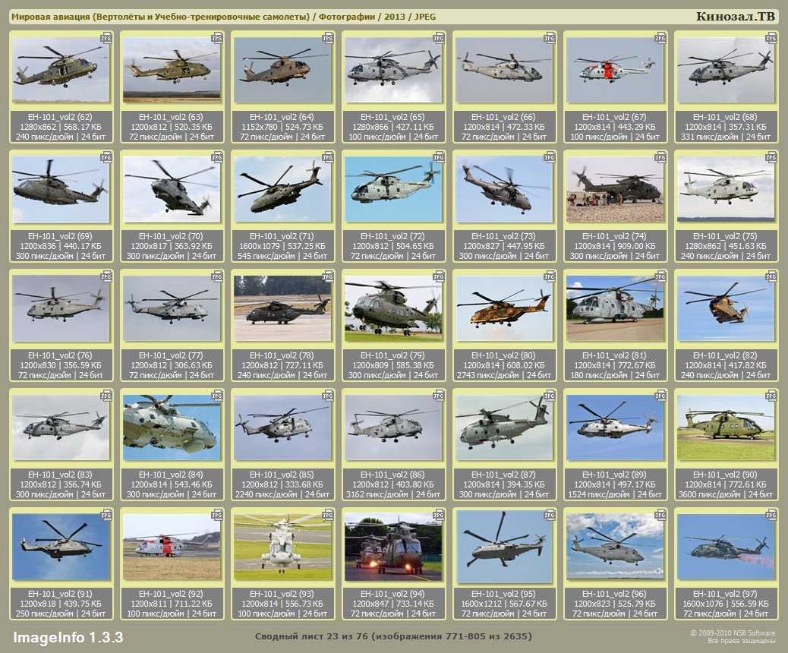This screenshot has height=653, width=788.
Task: Click the JPG icon on EH-101_vol2 (90)
Action: (x=771, y=396)
